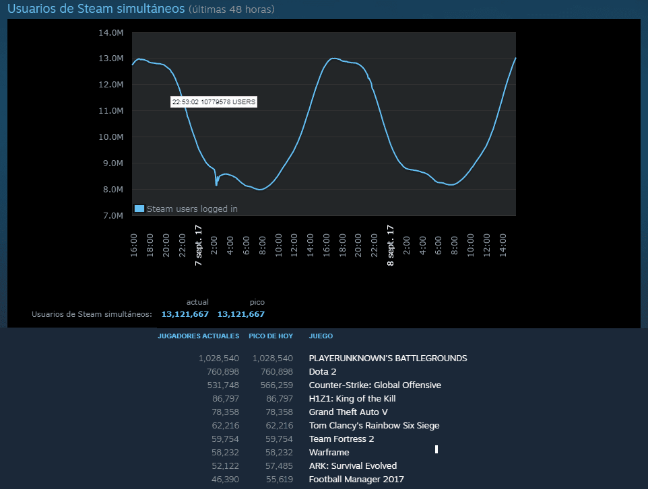Click the "Steam users logged in" legend label
648x489 pixels.
192,209
